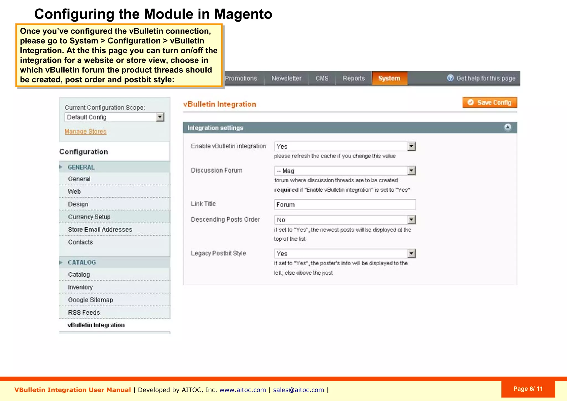Select vBulletin Integration sidebar item
The height and width of the screenshot is (401, 567).
click(x=115, y=325)
